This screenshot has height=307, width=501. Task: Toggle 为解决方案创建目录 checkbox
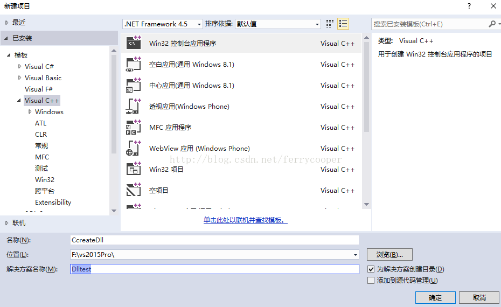[x=371, y=269]
